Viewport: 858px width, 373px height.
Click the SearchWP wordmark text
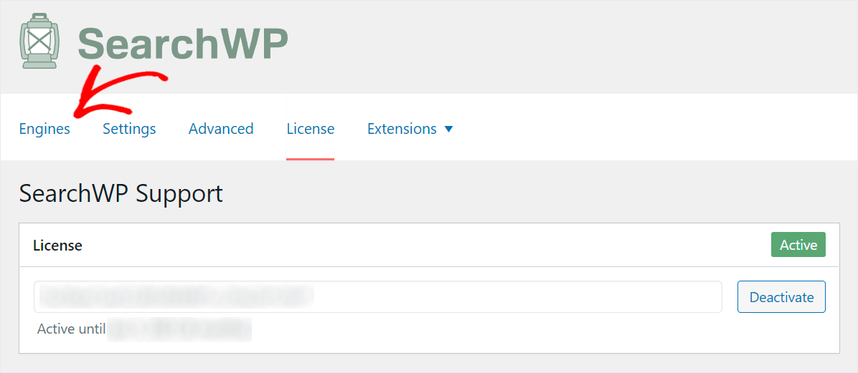[x=183, y=44]
